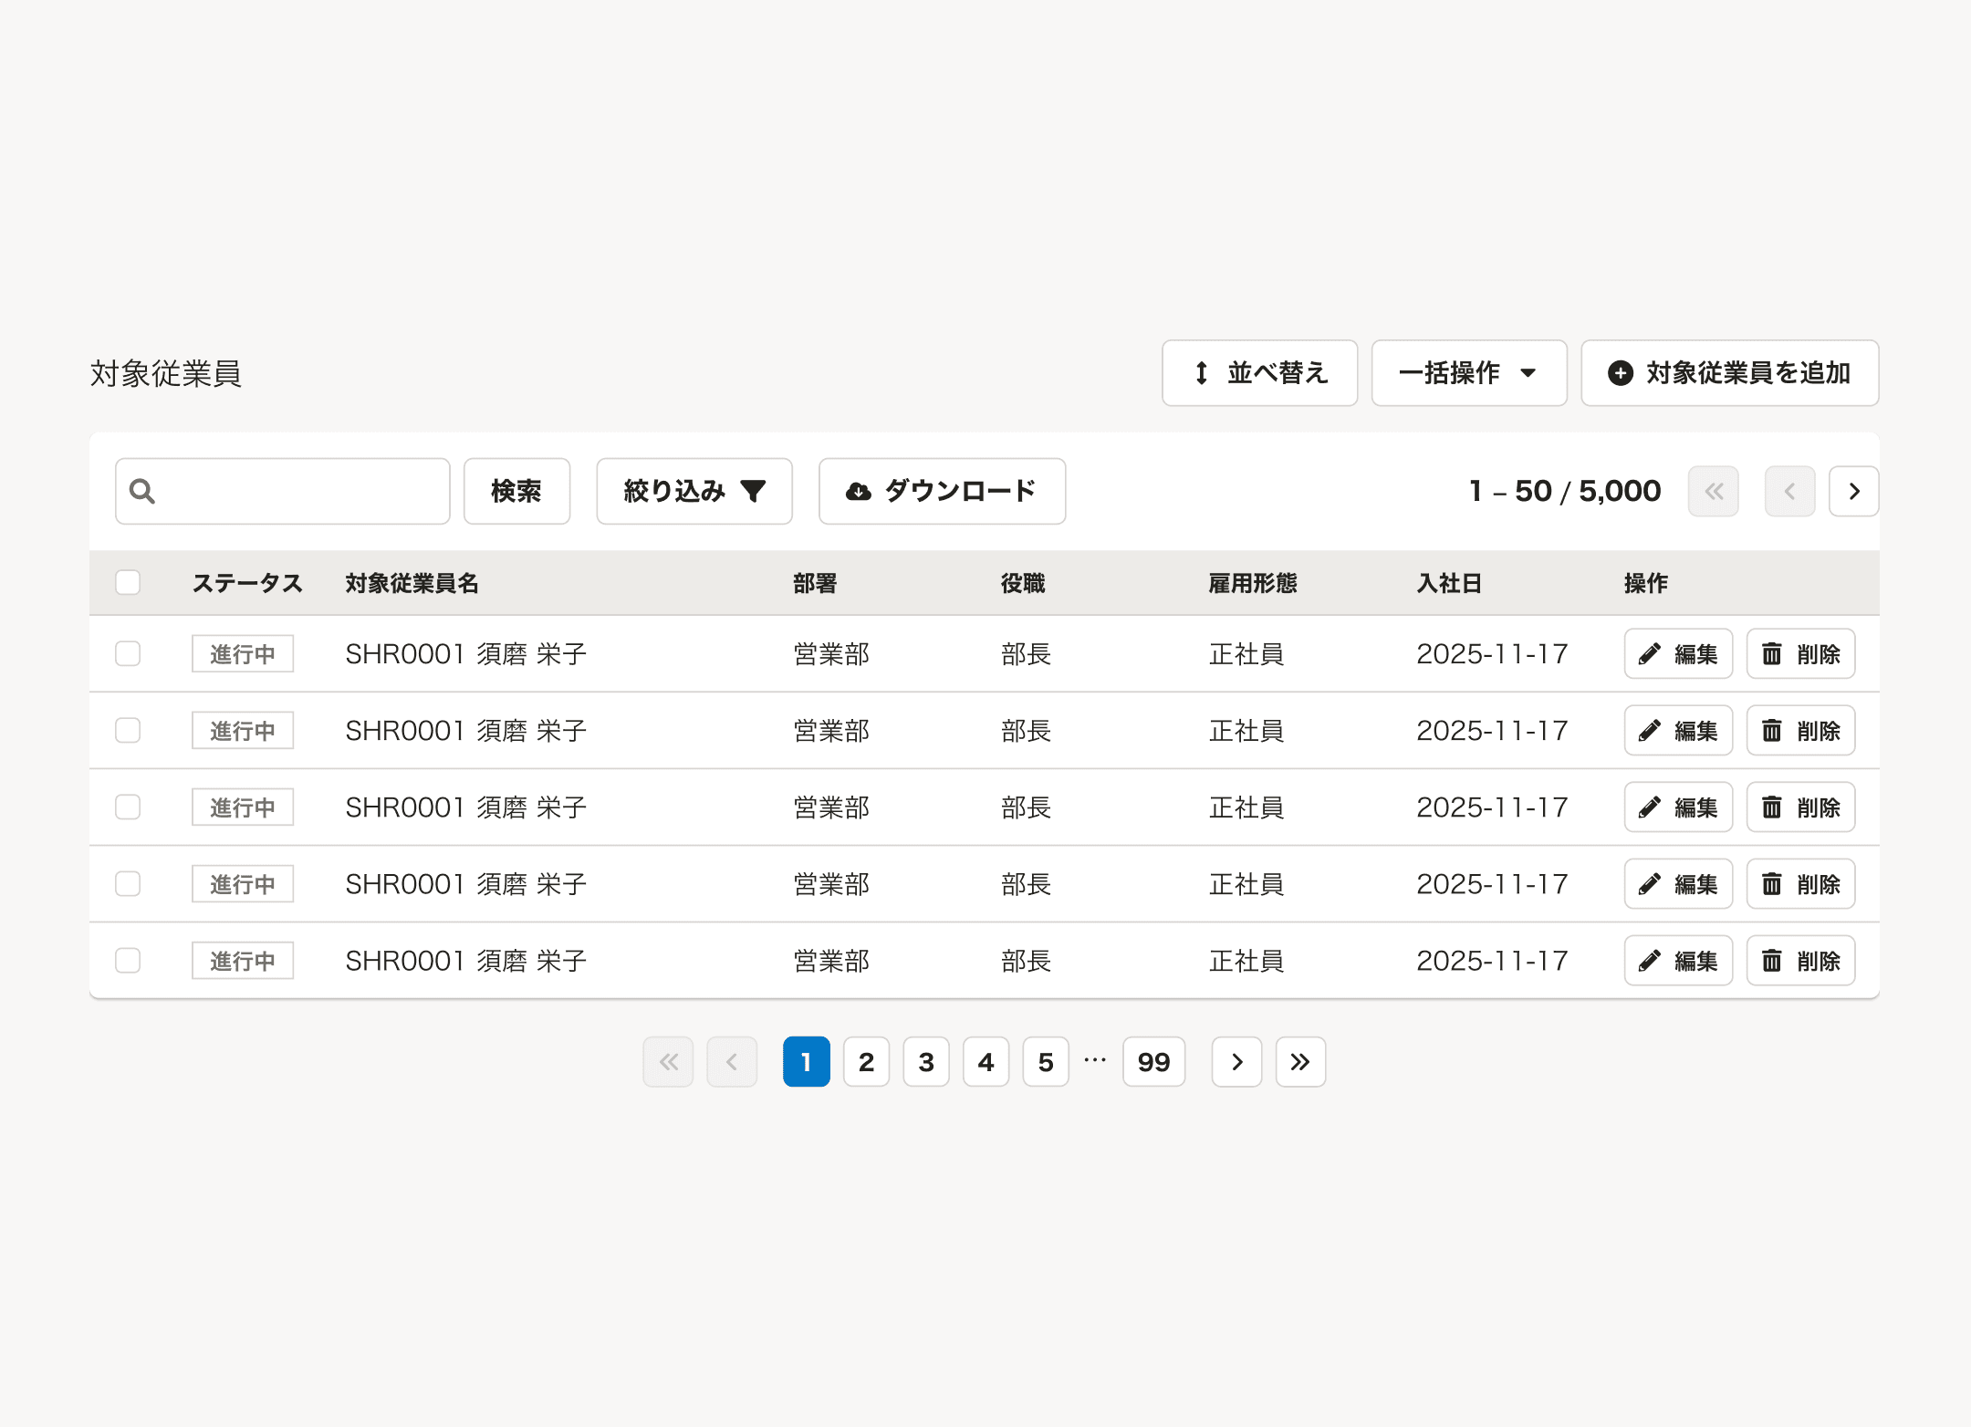Click the 進行中 status badge on row one
This screenshot has height=1427, width=1971.
(x=242, y=653)
